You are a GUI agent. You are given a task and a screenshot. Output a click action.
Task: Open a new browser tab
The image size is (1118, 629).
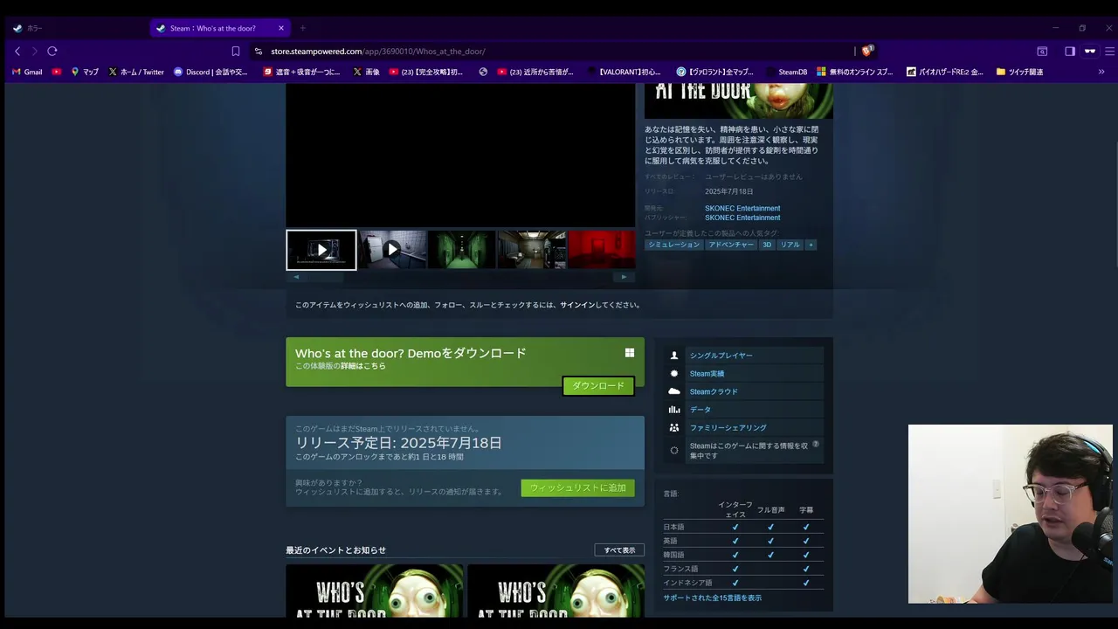pyautogui.click(x=303, y=28)
